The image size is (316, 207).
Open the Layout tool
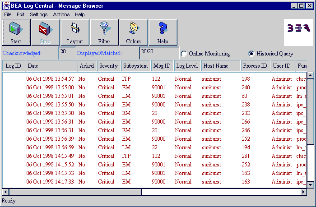75,32
